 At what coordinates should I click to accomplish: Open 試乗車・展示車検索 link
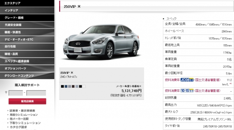point(22,111)
